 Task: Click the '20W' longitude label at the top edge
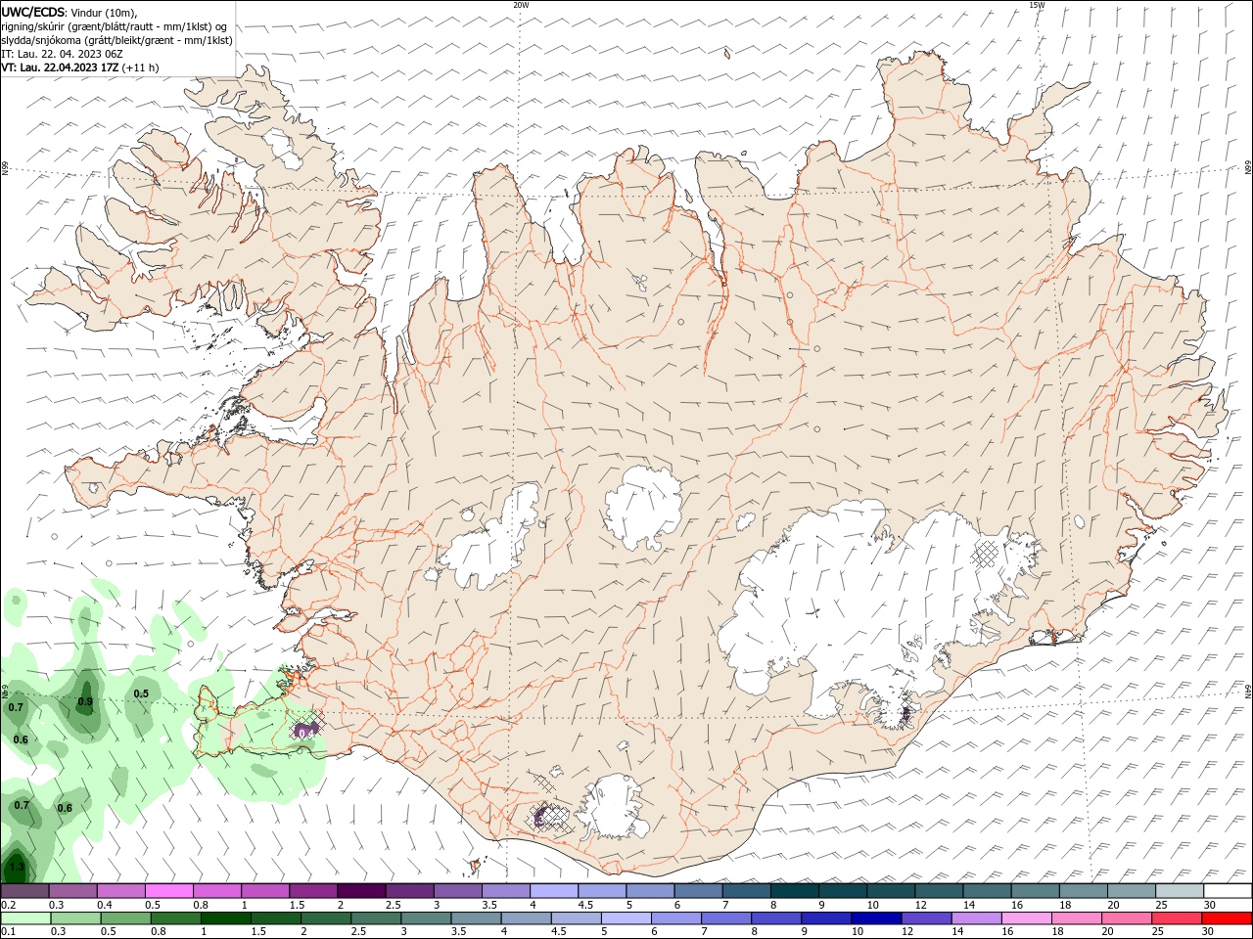click(521, 5)
